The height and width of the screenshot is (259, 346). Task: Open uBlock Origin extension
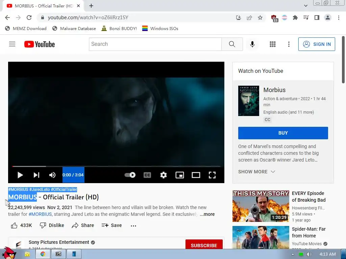(x=274, y=18)
